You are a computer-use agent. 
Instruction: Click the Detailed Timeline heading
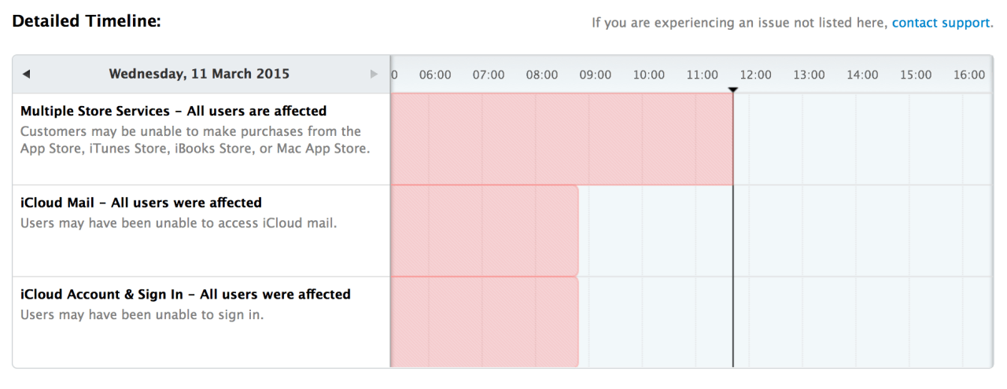coord(87,21)
